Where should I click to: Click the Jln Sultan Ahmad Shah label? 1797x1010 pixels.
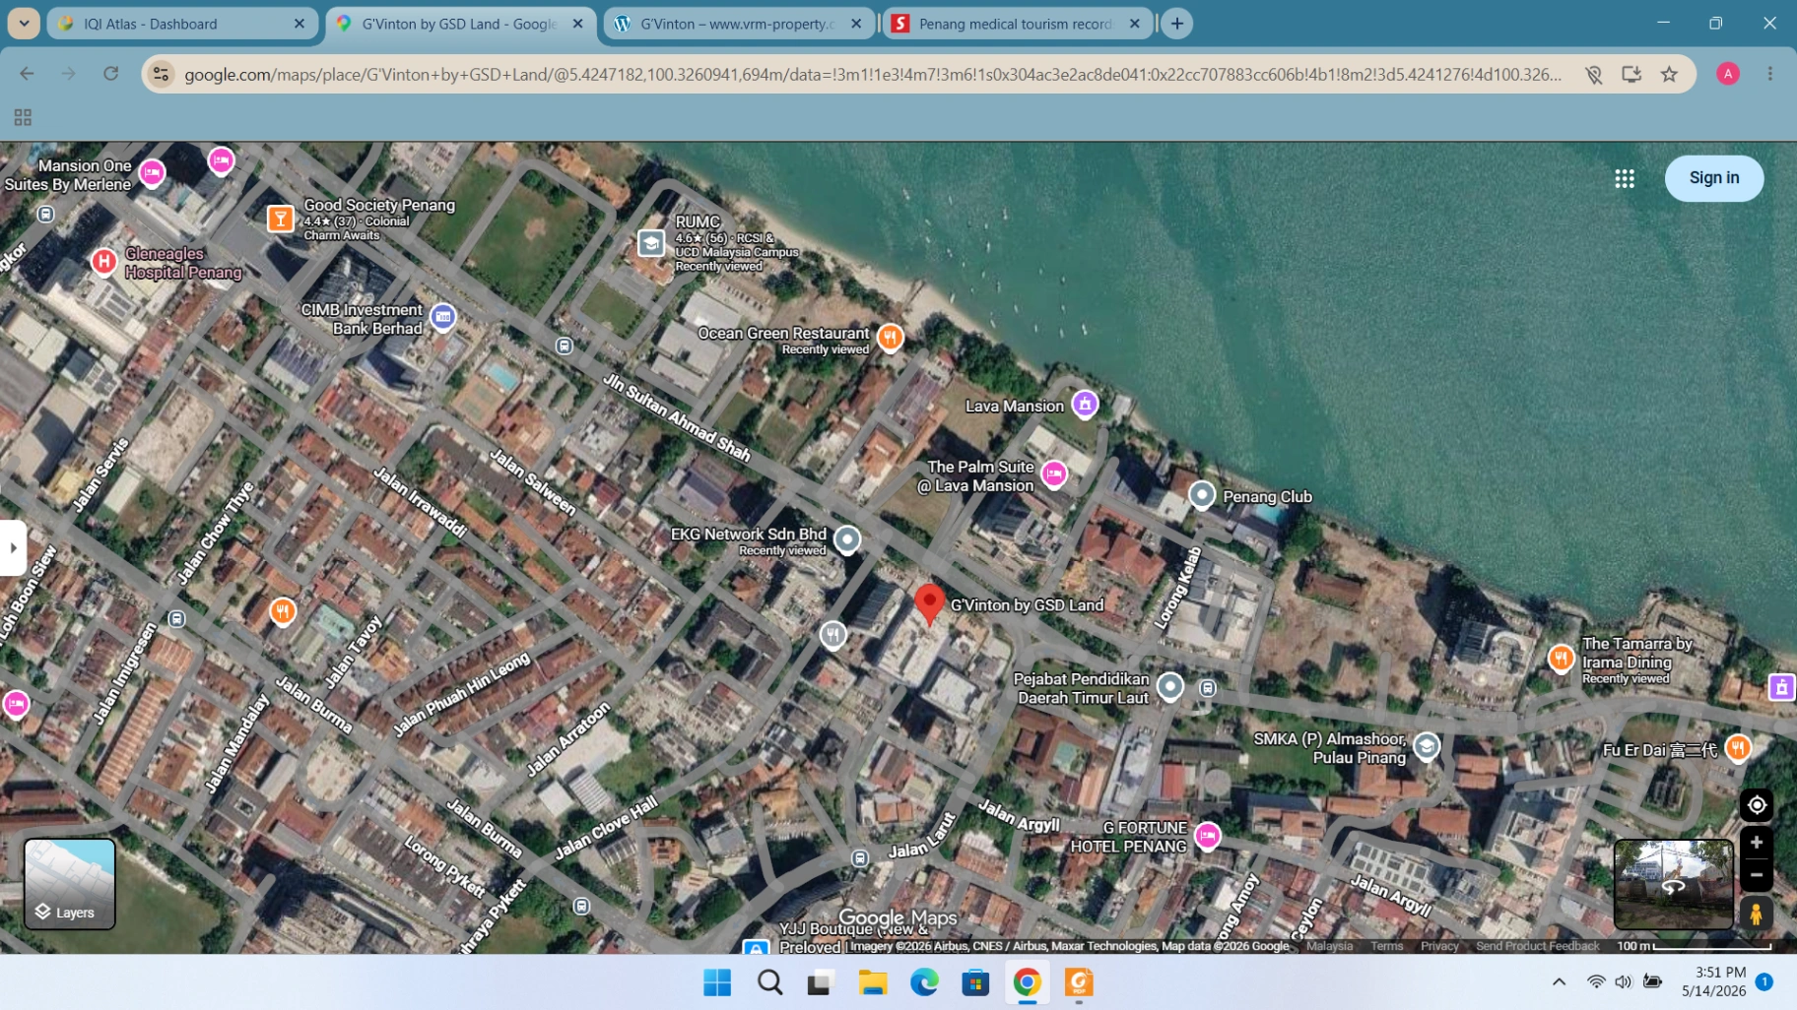(677, 417)
